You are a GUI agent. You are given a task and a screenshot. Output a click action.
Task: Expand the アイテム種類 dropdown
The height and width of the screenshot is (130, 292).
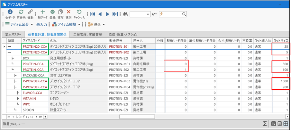[66, 24]
